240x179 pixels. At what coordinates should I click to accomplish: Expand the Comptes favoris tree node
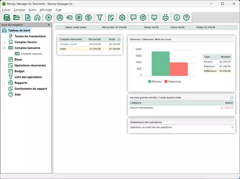pyautogui.click(x=4, y=42)
